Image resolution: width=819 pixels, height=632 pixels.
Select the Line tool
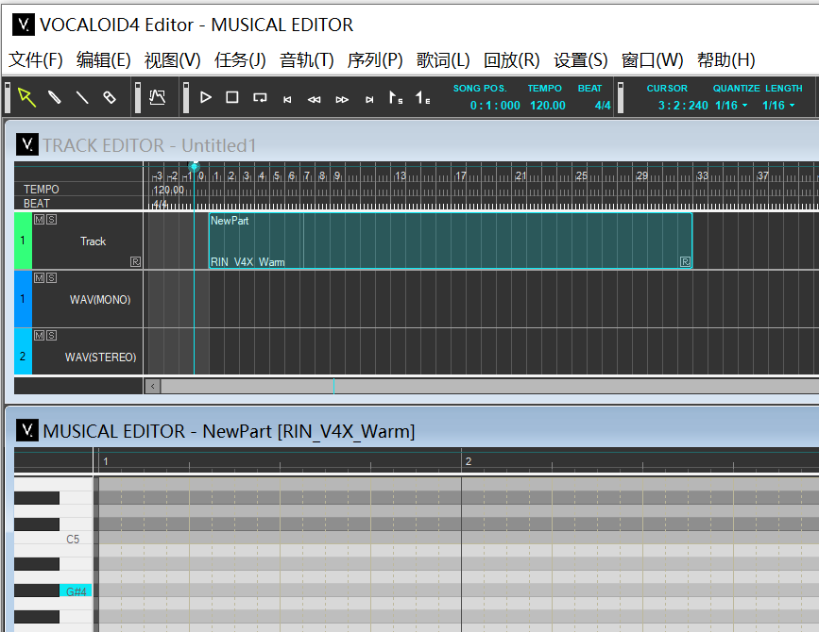click(82, 97)
